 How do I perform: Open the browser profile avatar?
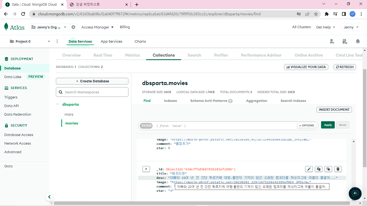(352, 14)
